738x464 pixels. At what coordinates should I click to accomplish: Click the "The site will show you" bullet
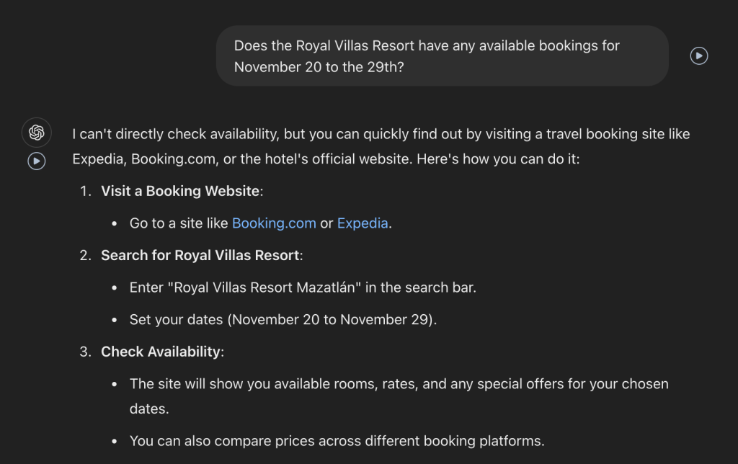tap(399, 384)
